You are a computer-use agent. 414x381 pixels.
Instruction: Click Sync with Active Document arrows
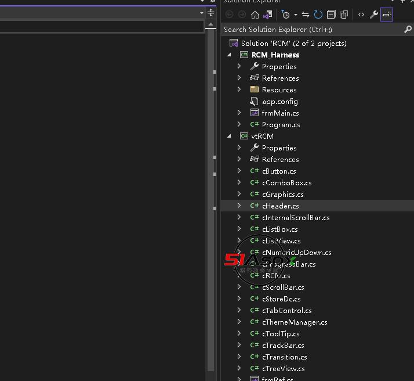306,15
